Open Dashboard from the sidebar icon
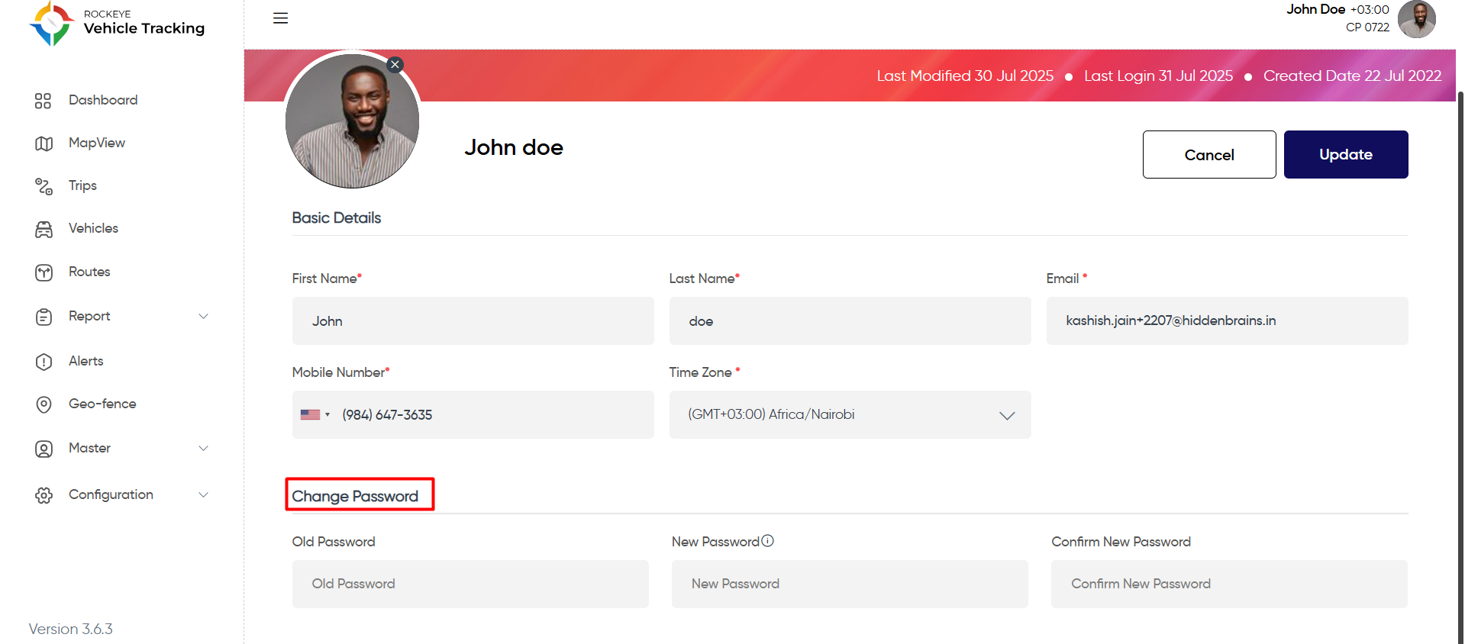The width and height of the screenshot is (1465, 644). point(44,101)
